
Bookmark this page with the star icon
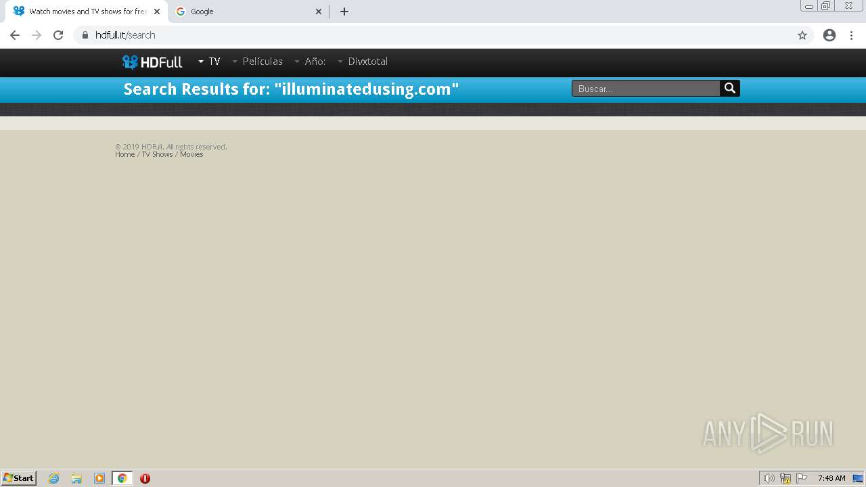tap(802, 35)
